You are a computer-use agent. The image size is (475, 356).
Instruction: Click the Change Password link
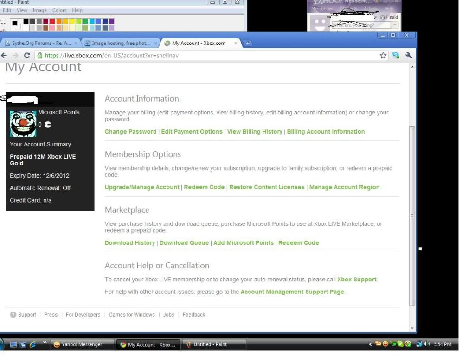pyautogui.click(x=130, y=131)
